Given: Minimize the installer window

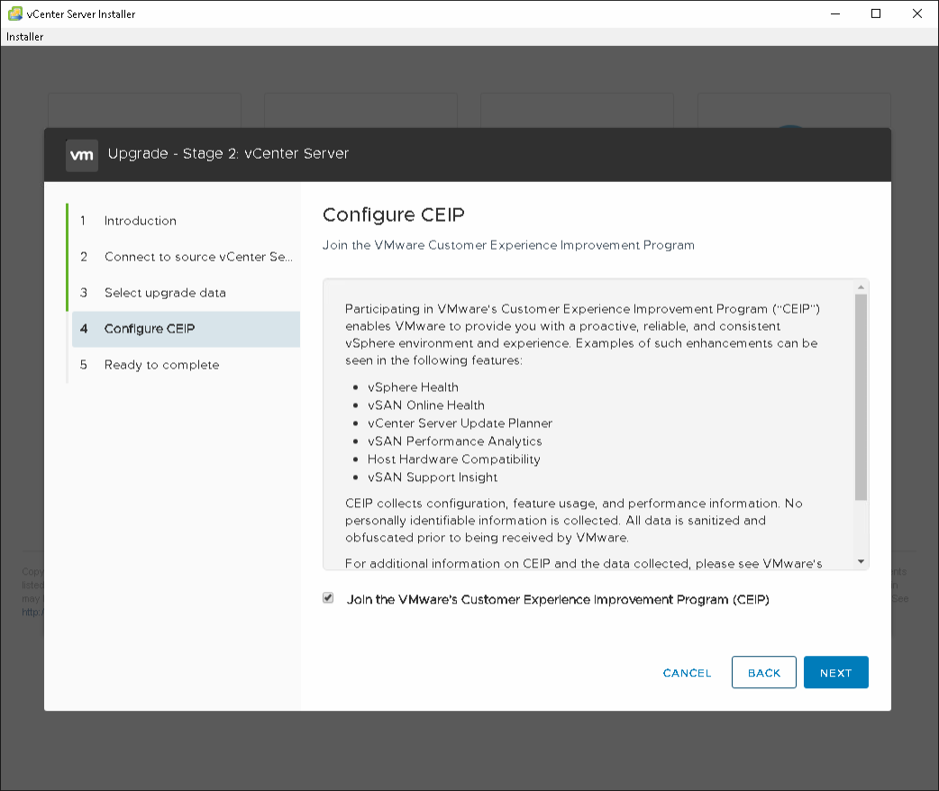Looking at the screenshot, I should pyautogui.click(x=834, y=14).
